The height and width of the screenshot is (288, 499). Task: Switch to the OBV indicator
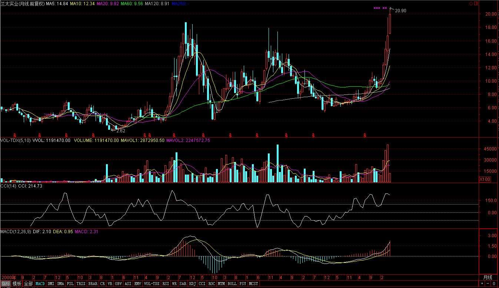tap(119, 284)
